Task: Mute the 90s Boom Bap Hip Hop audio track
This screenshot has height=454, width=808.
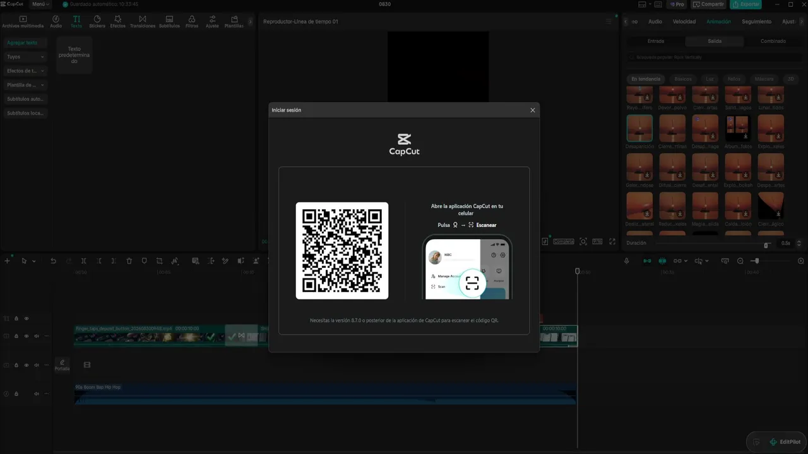Action: 37,394
